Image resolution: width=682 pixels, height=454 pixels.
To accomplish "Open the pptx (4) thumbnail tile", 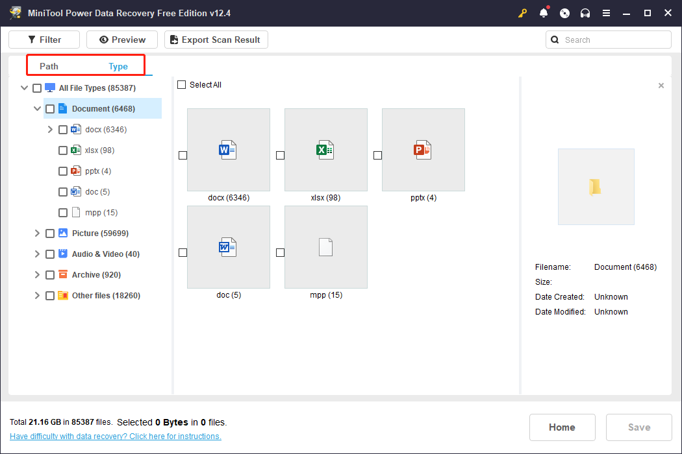I will tap(423, 150).
